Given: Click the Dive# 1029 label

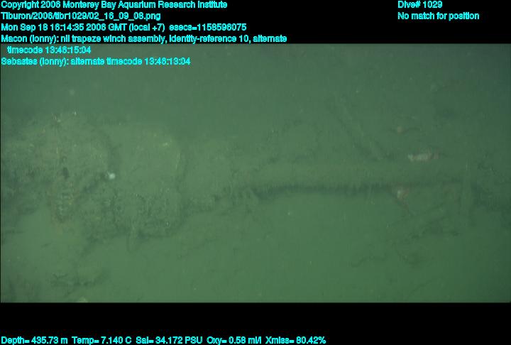Looking at the screenshot, I should (420, 5).
